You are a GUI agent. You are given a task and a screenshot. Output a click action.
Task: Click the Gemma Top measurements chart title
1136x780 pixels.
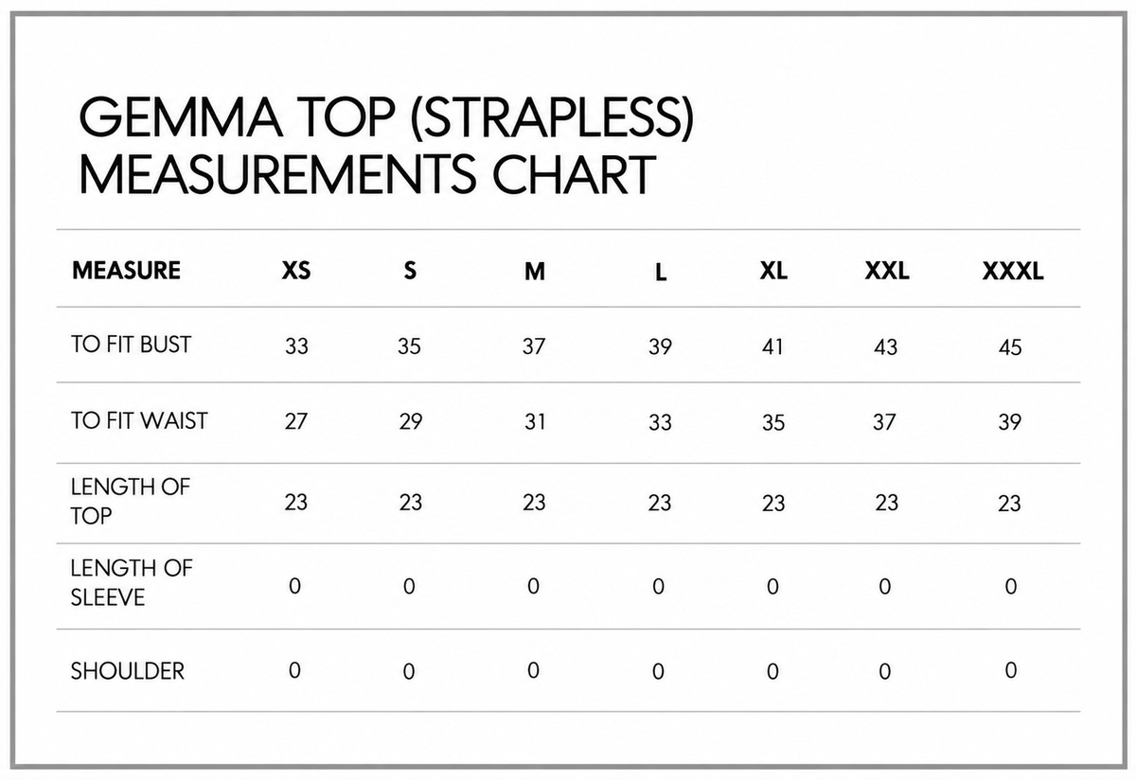pyautogui.click(x=386, y=145)
